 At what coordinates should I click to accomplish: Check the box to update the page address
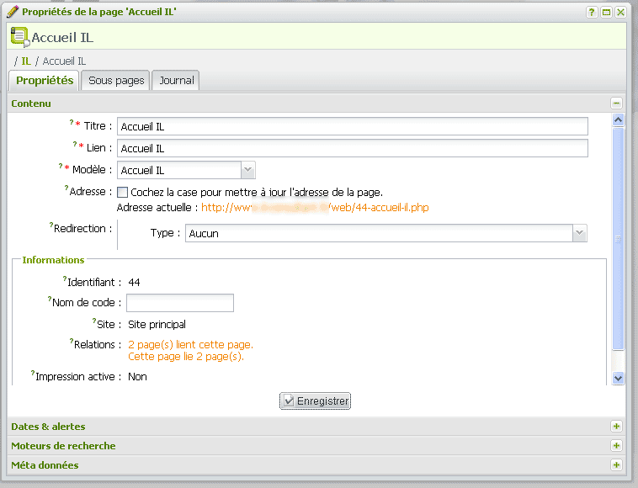pos(123,192)
